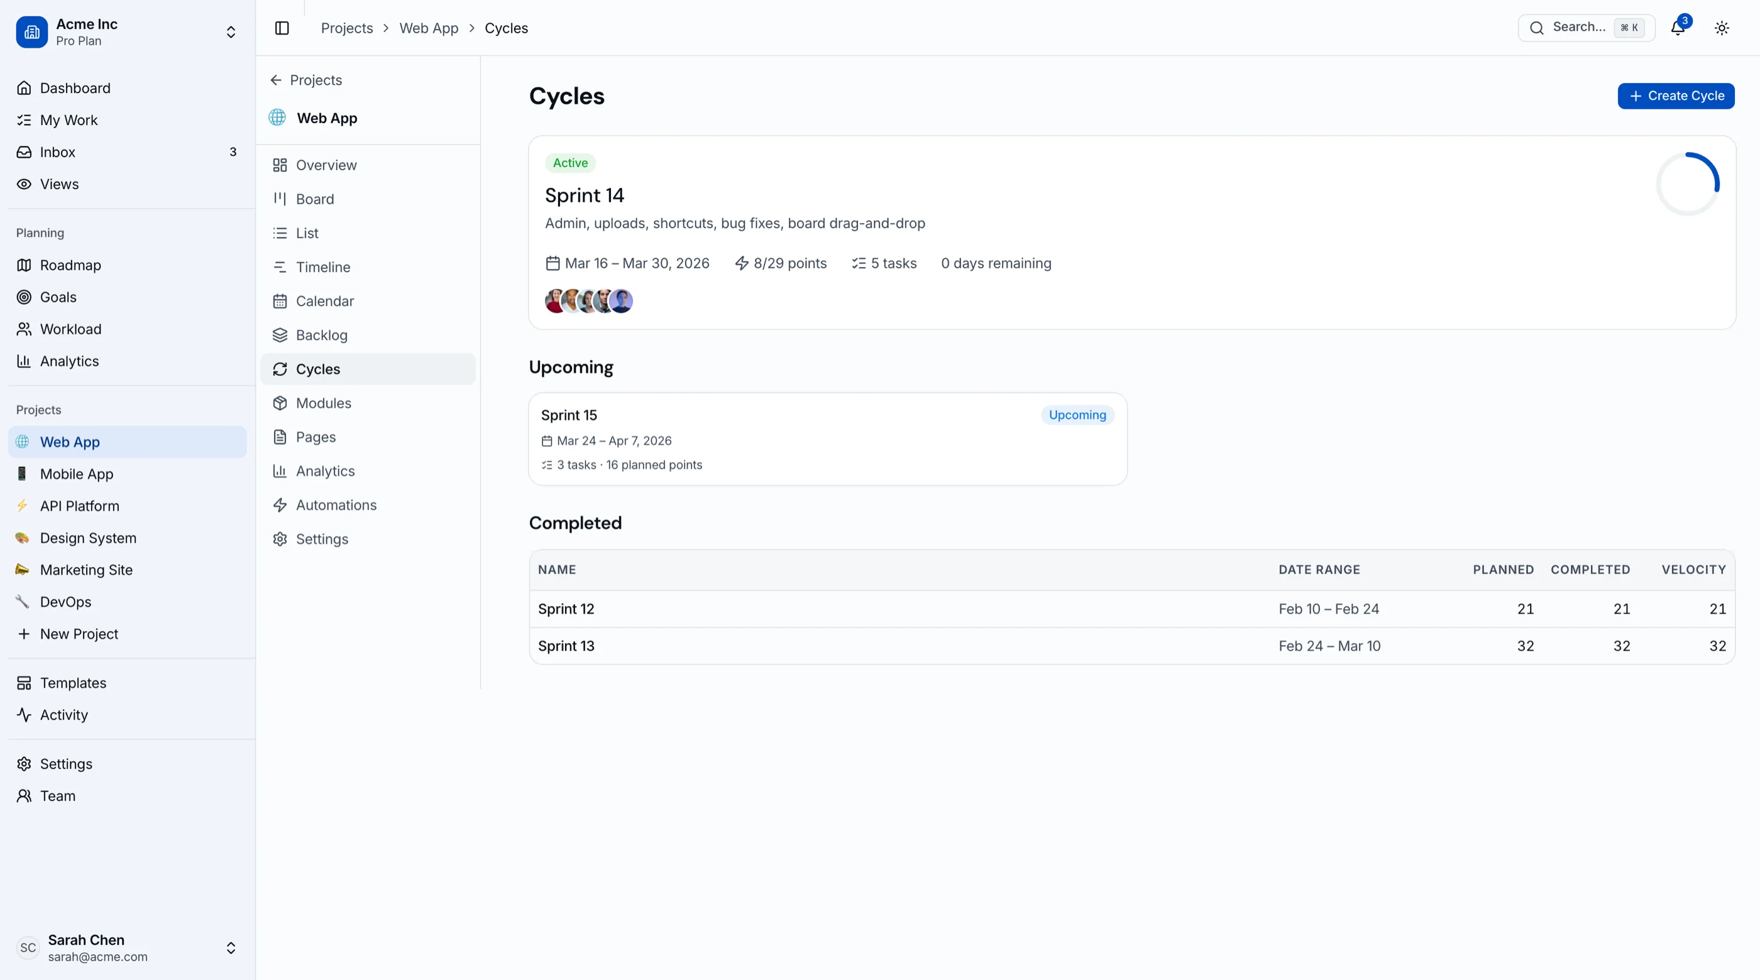
Task: Open the Sprint 14 active cycle title
Action: pyautogui.click(x=585, y=195)
